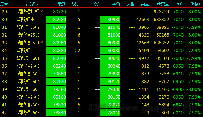Image resolution: width=203 pixels, height=117 pixels.
Task: Click the 合约名称 column header
Action: point(31,4)
